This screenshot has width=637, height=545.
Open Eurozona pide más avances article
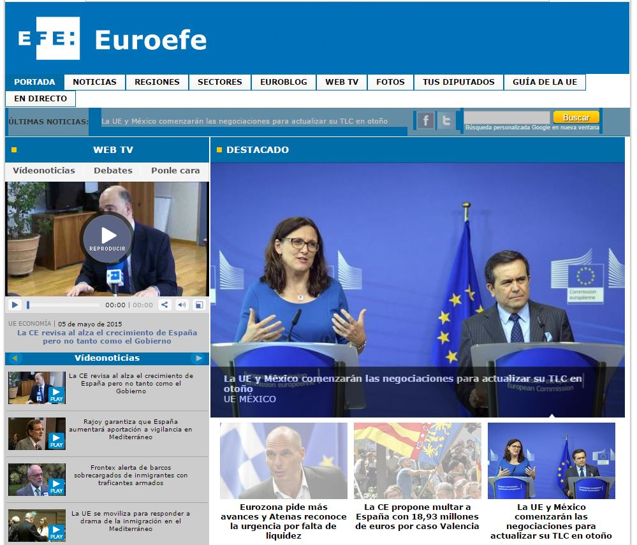(284, 521)
